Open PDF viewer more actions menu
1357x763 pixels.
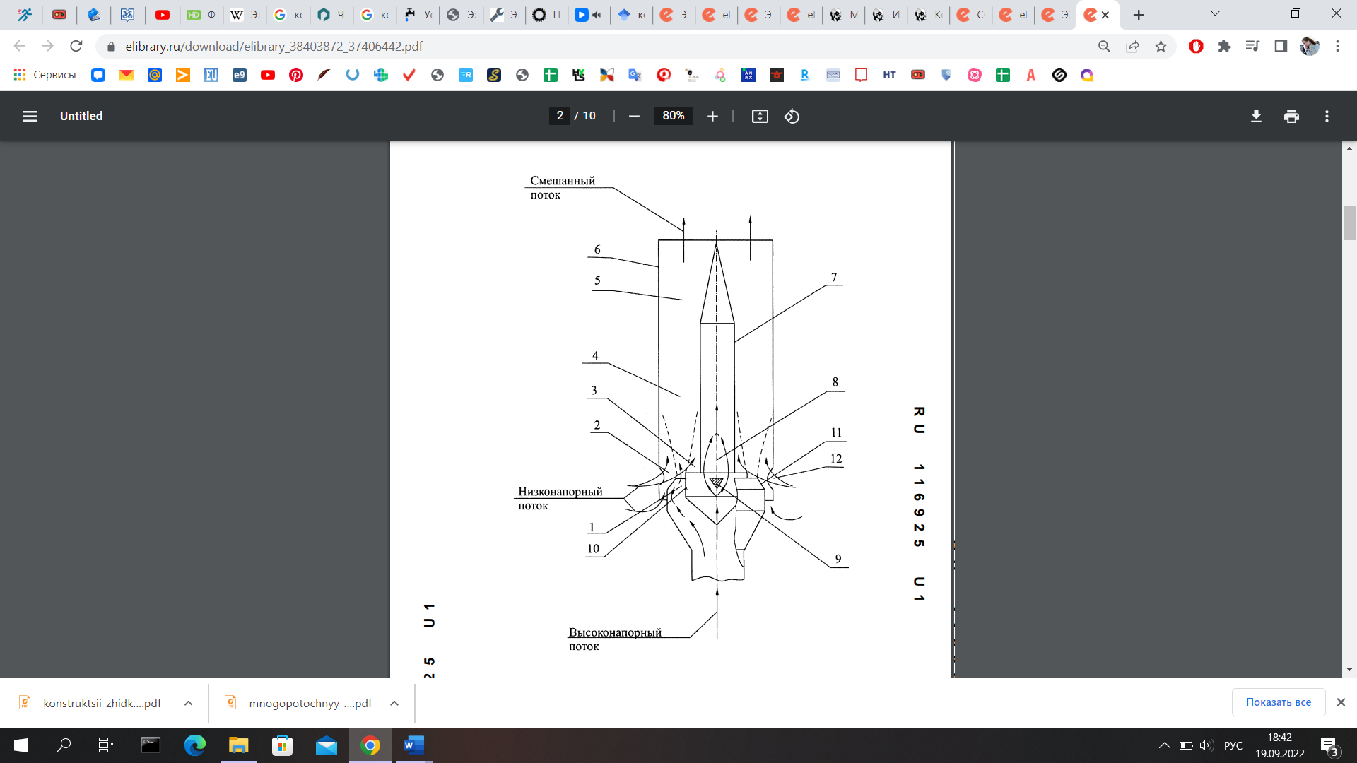tap(1327, 116)
